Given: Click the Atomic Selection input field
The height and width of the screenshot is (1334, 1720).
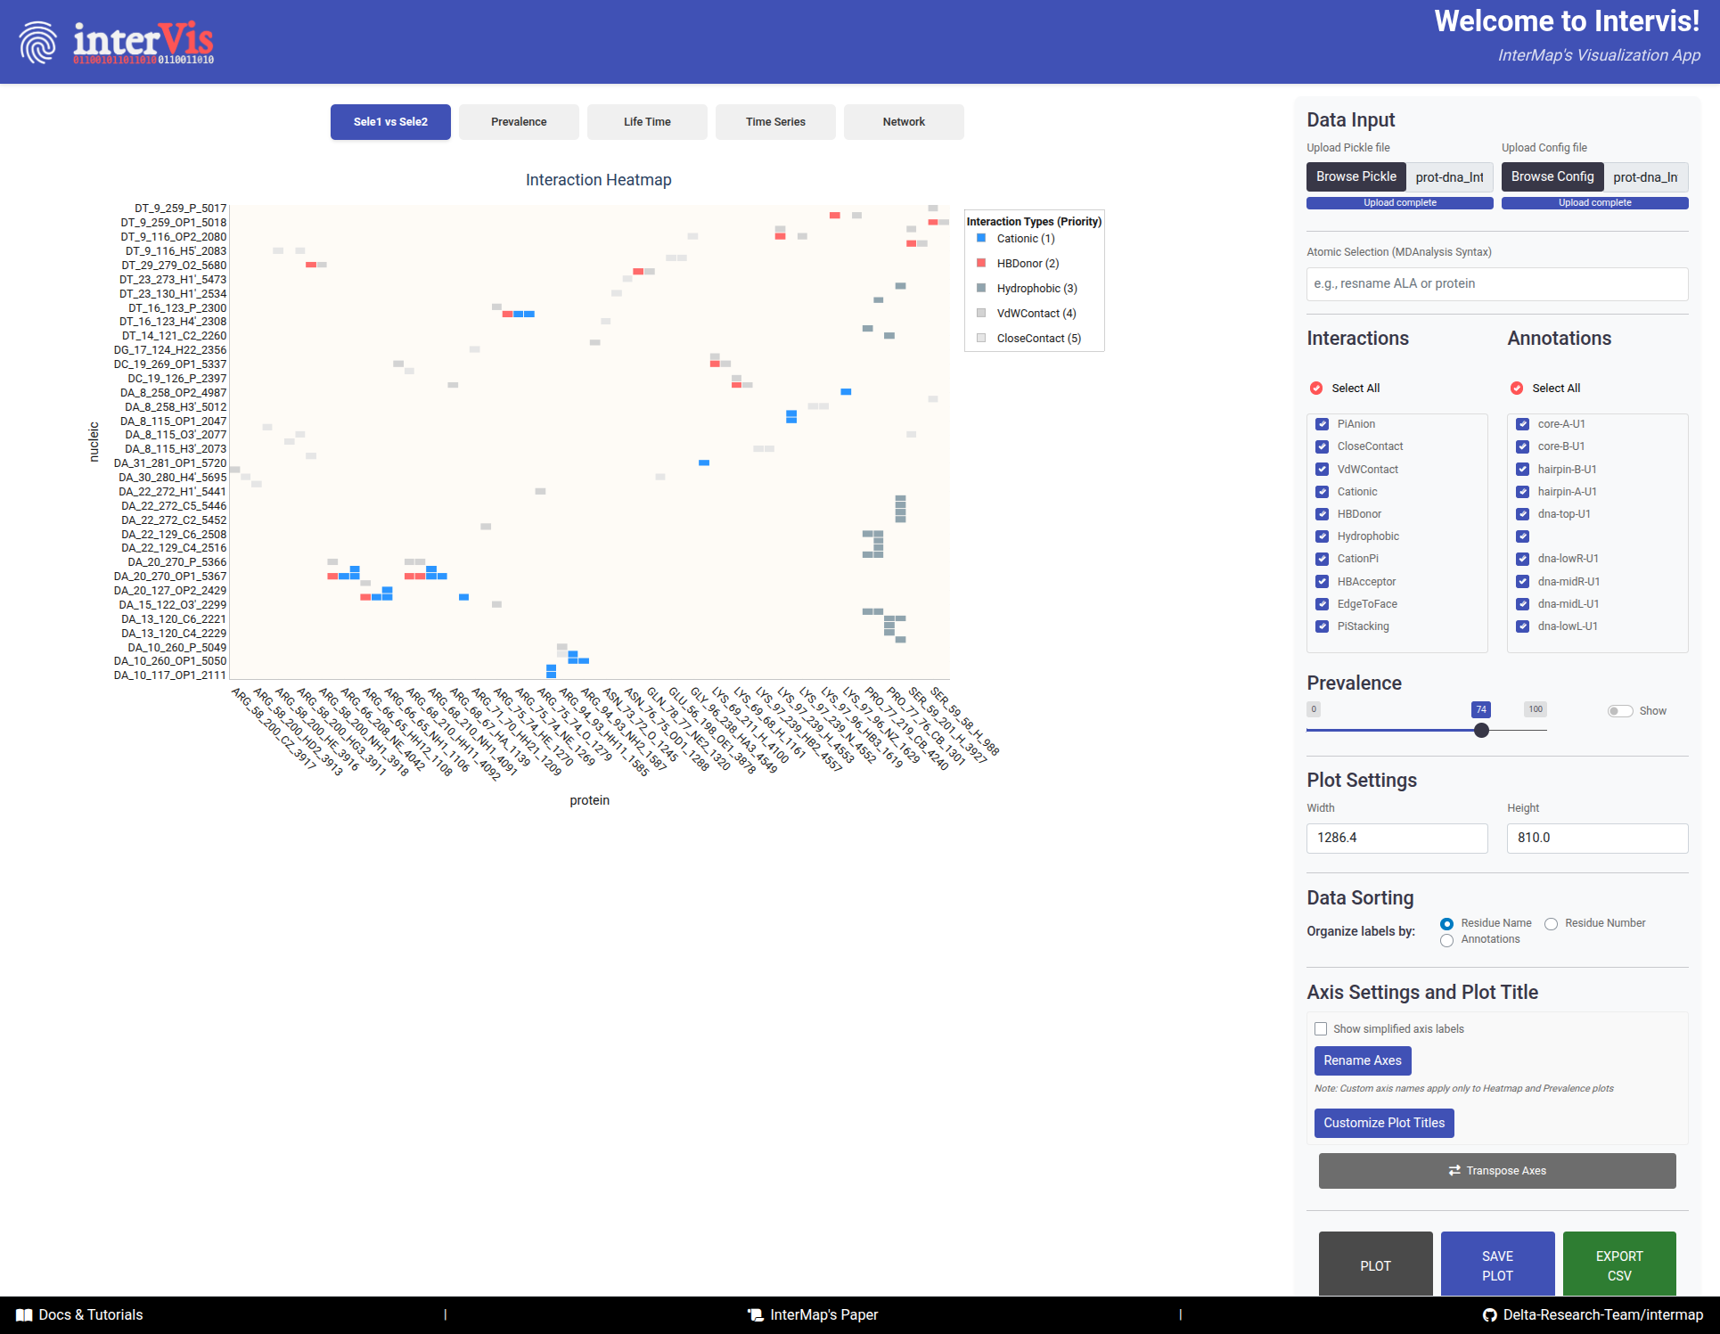Looking at the screenshot, I should tap(1496, 283).
